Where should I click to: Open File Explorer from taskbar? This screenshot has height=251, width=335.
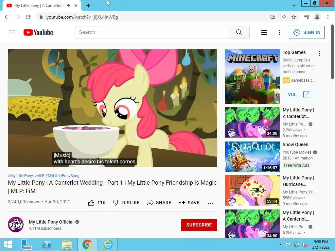click(x=67, y=244)
